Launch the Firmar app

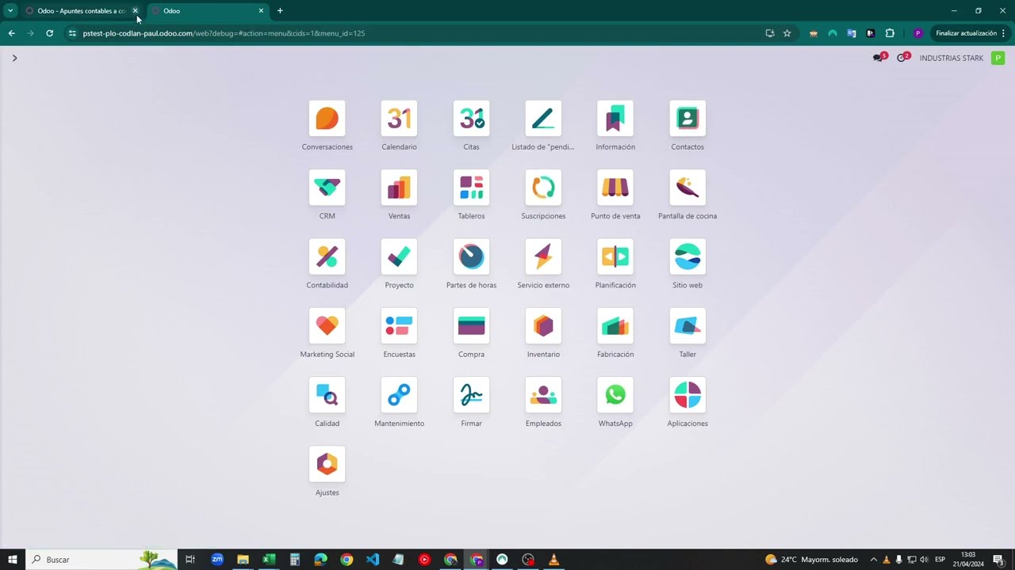tap(471, 395)
